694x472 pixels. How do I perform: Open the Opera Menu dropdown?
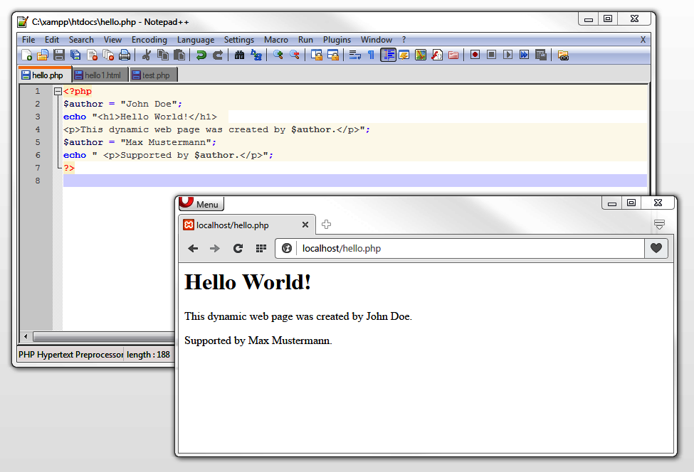click(201, 204)
